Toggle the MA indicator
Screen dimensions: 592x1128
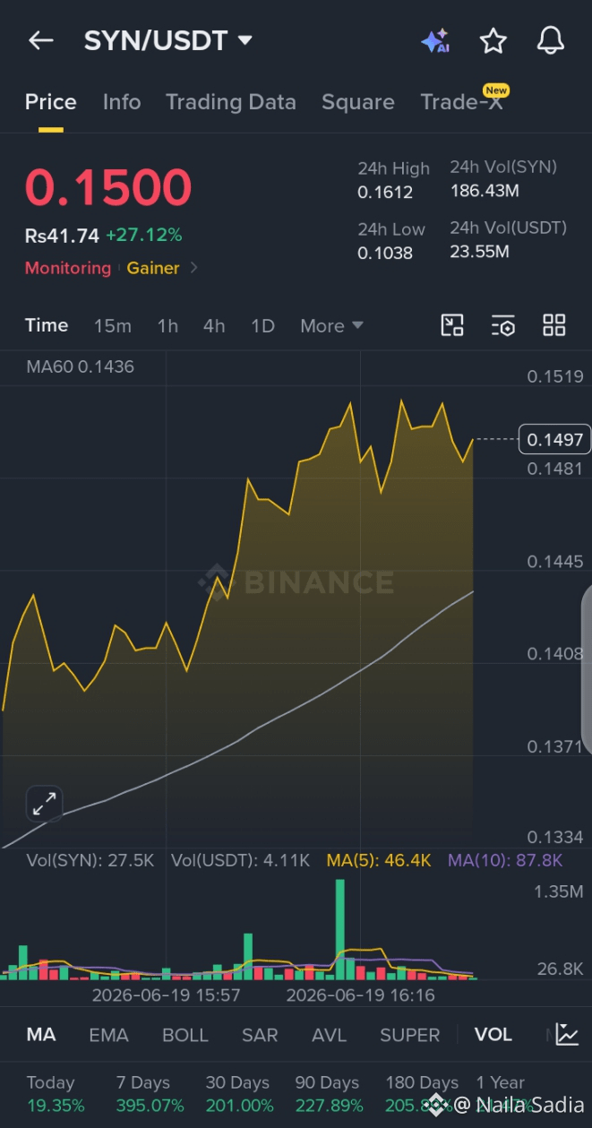click(41, 1035)
